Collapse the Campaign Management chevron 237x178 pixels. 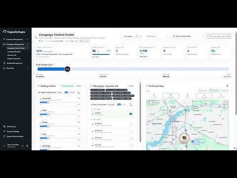click(28, 44)
